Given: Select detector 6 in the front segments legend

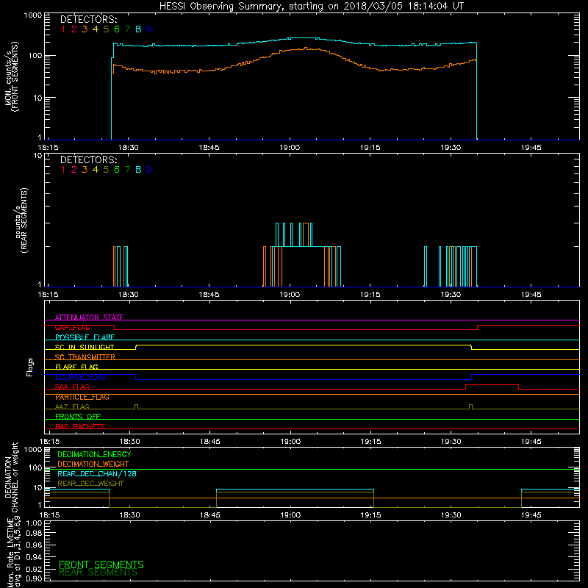Looking at the screenshot, I should coord(117,29).
